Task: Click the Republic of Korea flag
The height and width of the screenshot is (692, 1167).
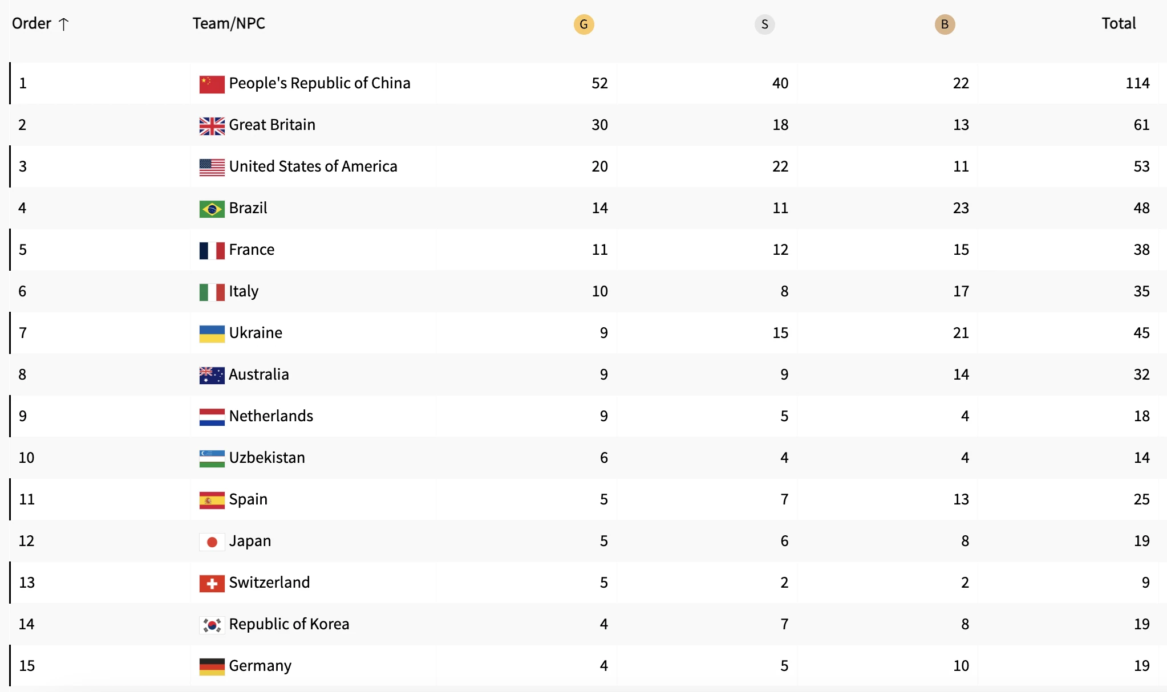Action: pos(212,625)
